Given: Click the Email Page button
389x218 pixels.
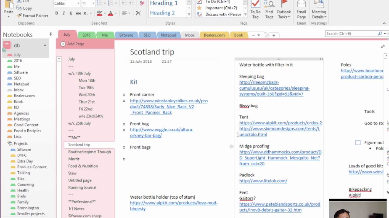Looking at the screenshot, I should pyautogui.click(x=301, y=9).
